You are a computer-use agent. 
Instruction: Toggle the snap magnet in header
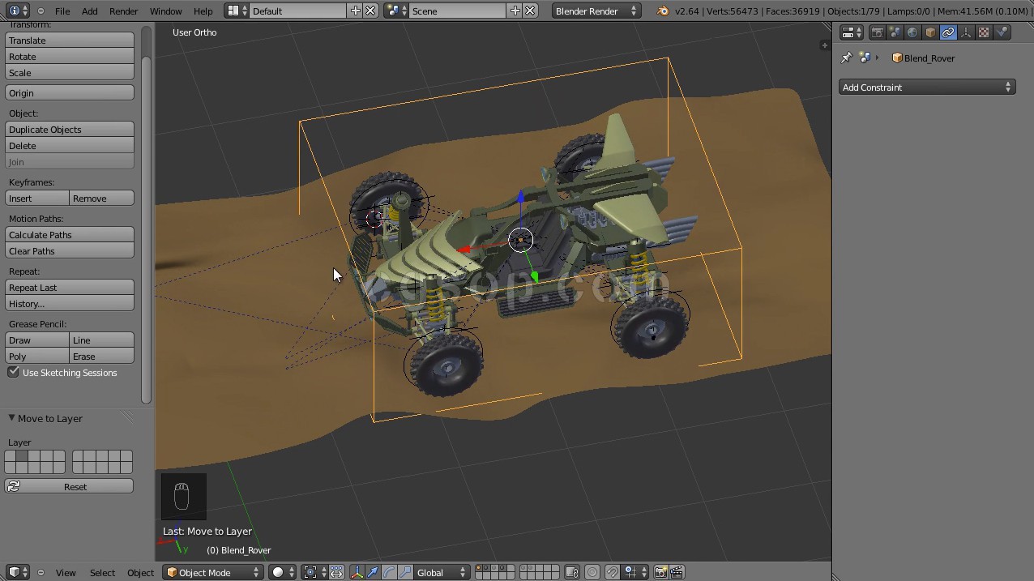pos(612,572)
